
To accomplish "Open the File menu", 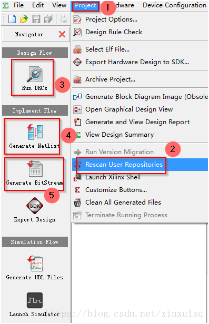I will pos(18,5).
